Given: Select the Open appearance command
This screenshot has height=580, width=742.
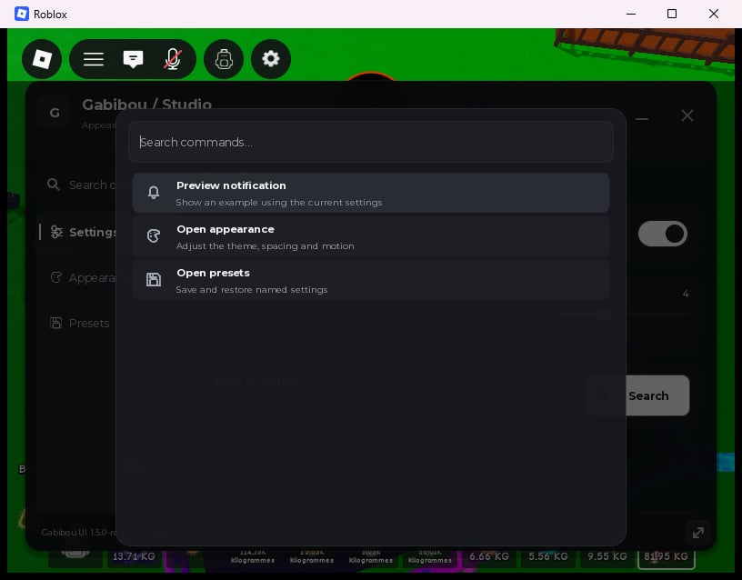Looking at the screenshot, I should point(371,236).
